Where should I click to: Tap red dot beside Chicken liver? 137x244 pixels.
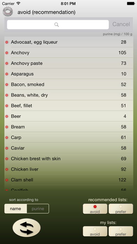pos(7,169)
